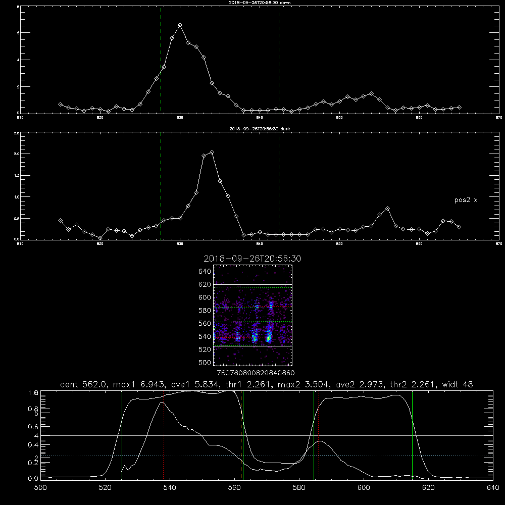Viewport: 505px width, 505px height.
Task: Click the green vertical line near 584 in bottom plot
Action: point(314,435)
